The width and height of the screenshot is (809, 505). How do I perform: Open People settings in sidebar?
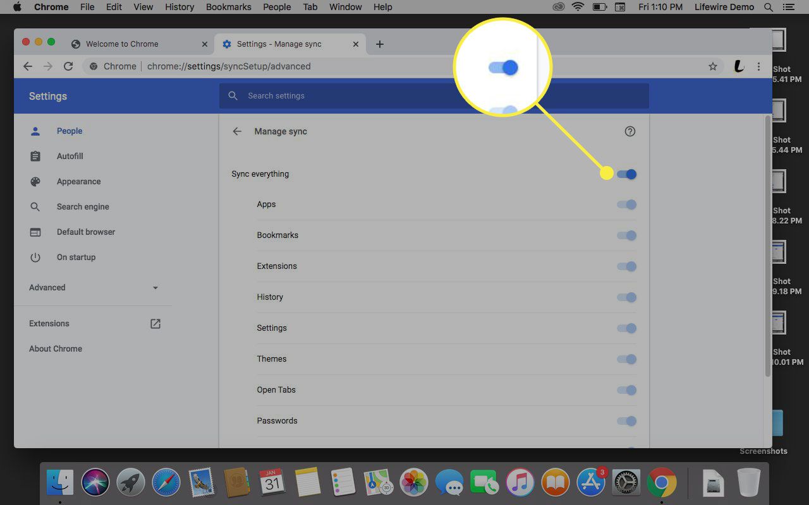click(70, 131)
